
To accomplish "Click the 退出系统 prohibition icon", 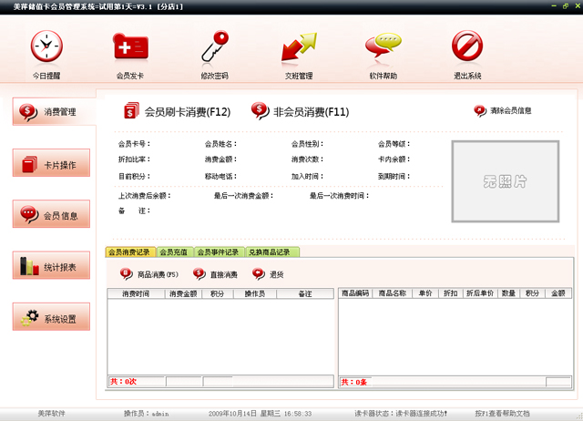I will pos(467,46).
